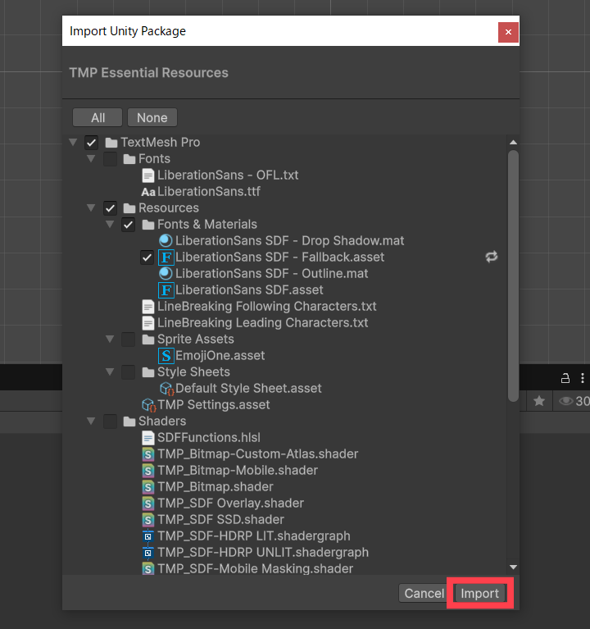Click TMP_SDF-HDRP UNLIT.shadergraph icon
Viewport: 590px width, 629px height.
tap(147, 553)
